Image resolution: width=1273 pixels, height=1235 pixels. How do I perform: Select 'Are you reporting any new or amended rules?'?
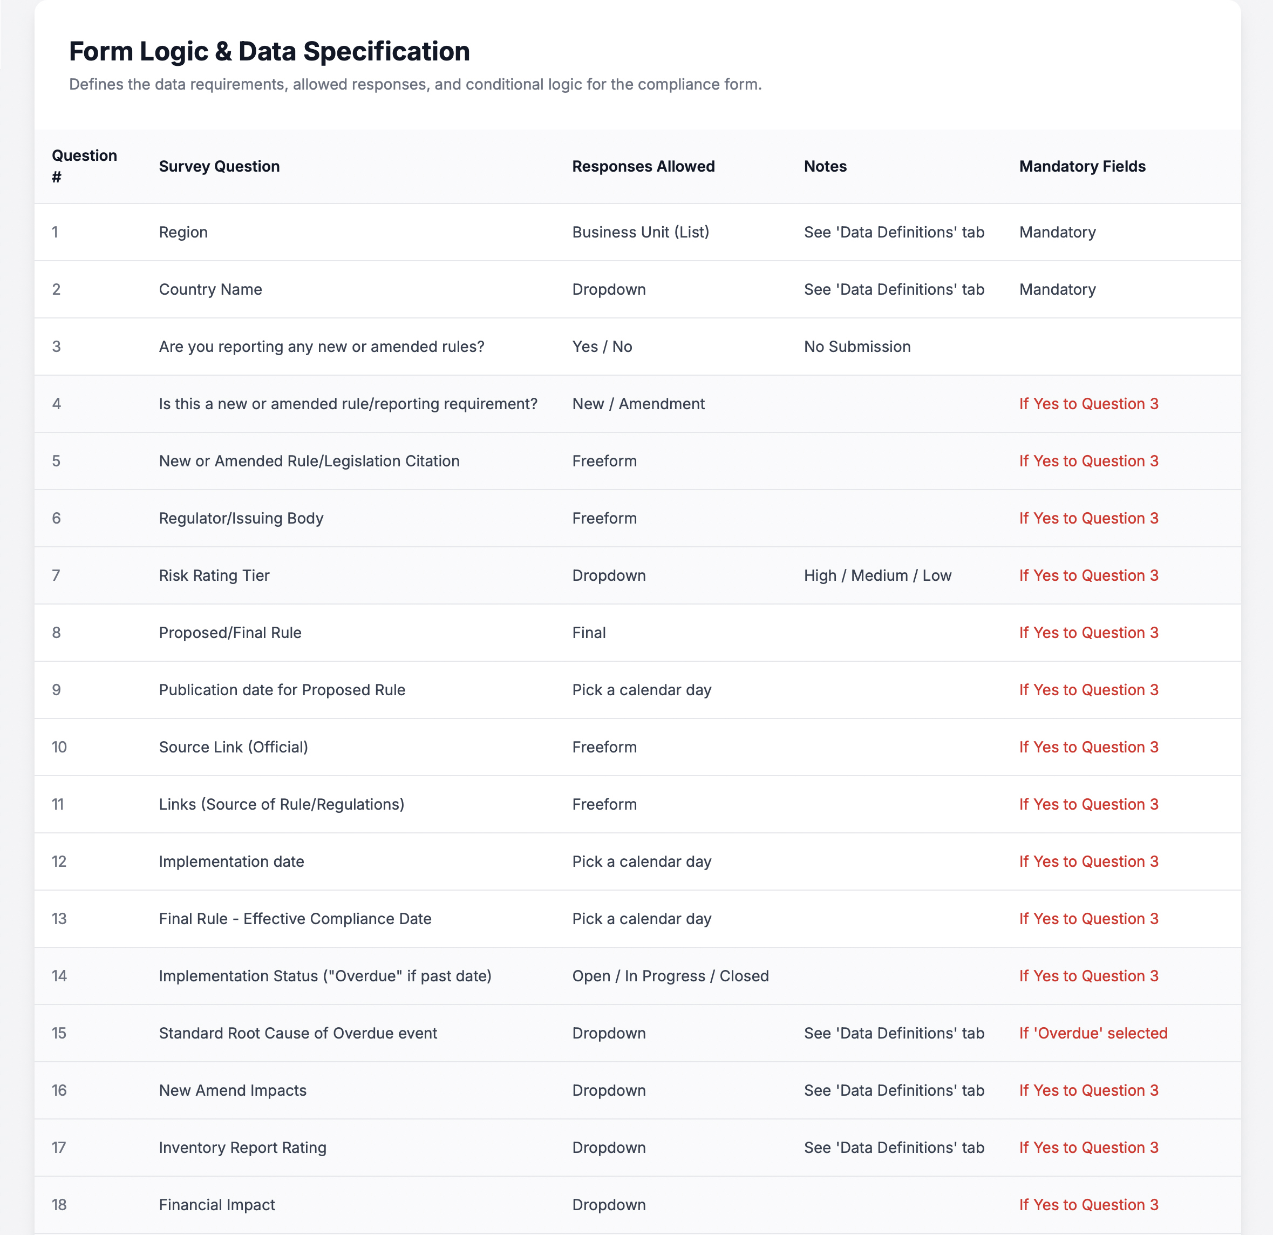322,347
